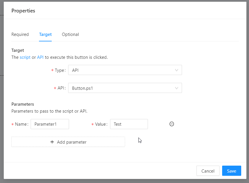Image resolution: width=249 pixels, height=183 pixels.
Task: Focus the Value field containing Test
Action: coord(129,124)
